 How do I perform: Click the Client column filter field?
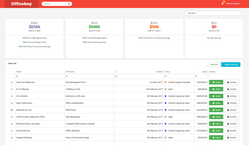(40, 76)
